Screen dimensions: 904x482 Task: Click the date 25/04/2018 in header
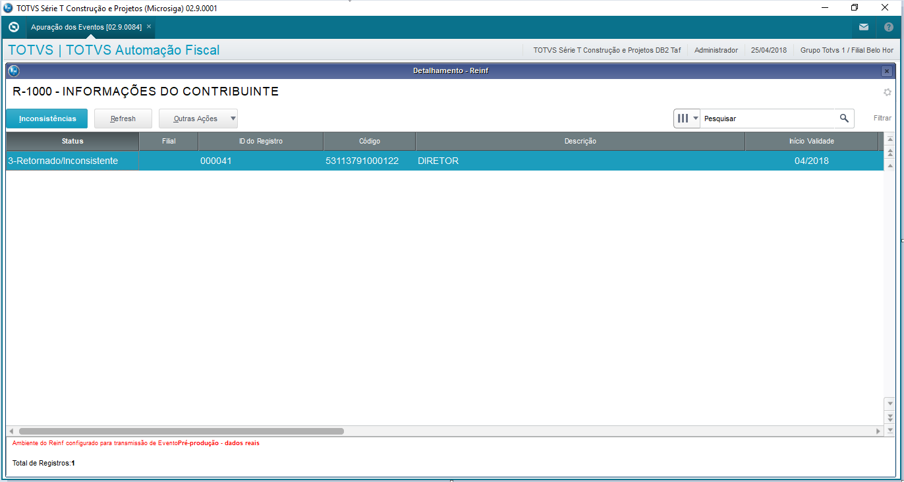coord(769,50)
